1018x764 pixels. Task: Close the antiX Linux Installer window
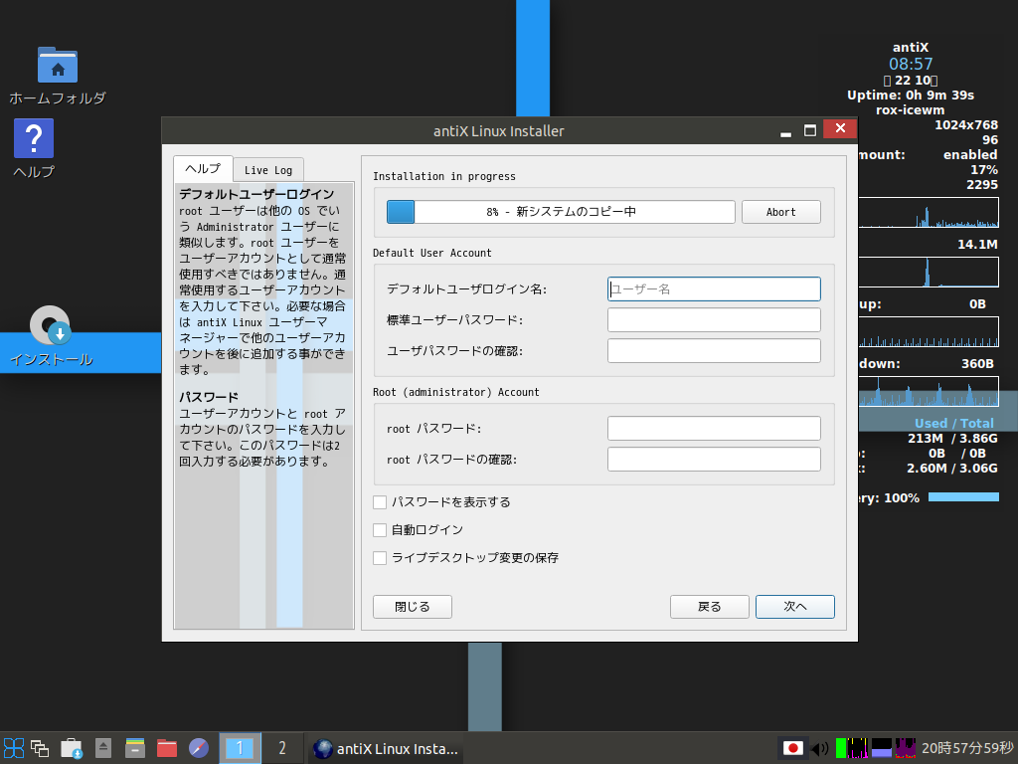coord(840,128)
